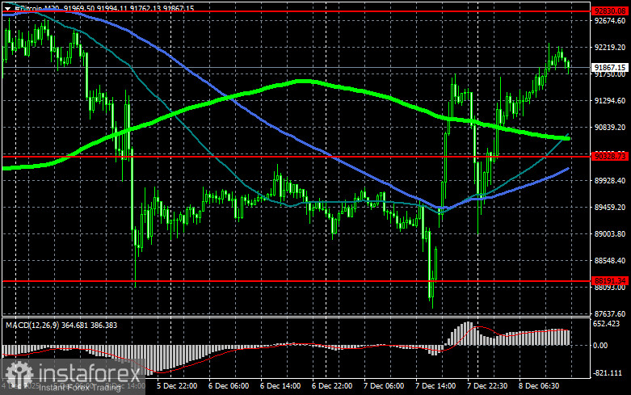Screen dimensions: 631x395
Task: Click the 89003.80 price scale value
Action: [x=610, y=233]
